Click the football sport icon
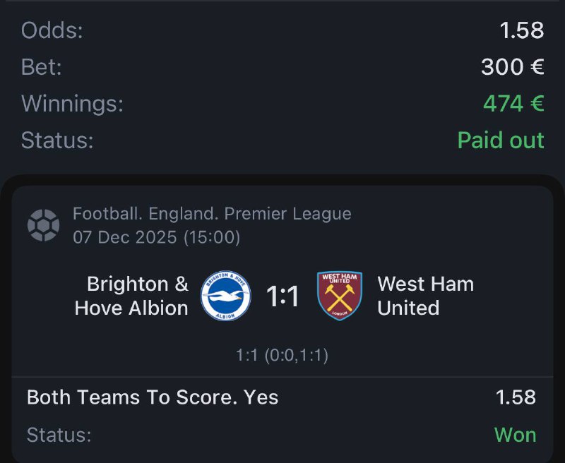Viewport: 565px width, 463px height. 43,225
